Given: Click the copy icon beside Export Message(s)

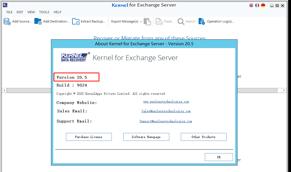Looking at the screenshot, I should click(147, 21).
